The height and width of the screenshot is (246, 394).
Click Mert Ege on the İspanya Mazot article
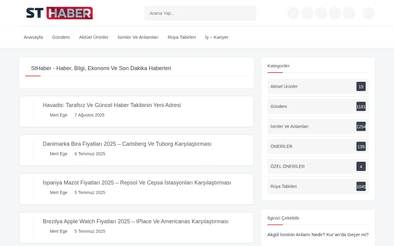click(58, 192)
